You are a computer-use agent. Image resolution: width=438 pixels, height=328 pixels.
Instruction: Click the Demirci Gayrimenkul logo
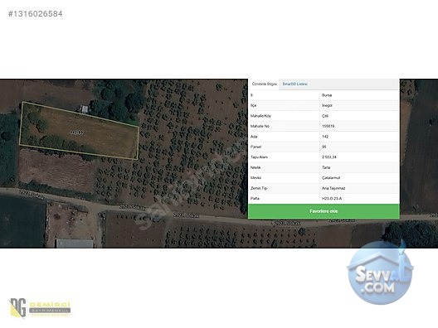coord(40,307)
